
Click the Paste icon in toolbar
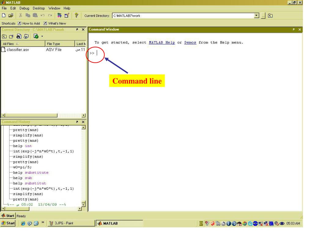(x=35, y=15)
